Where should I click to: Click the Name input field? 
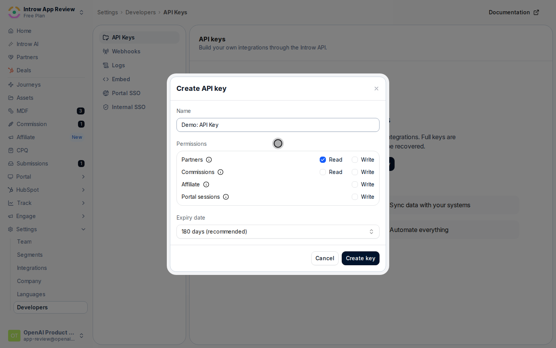pyautogui.click(x=278, y=125)
